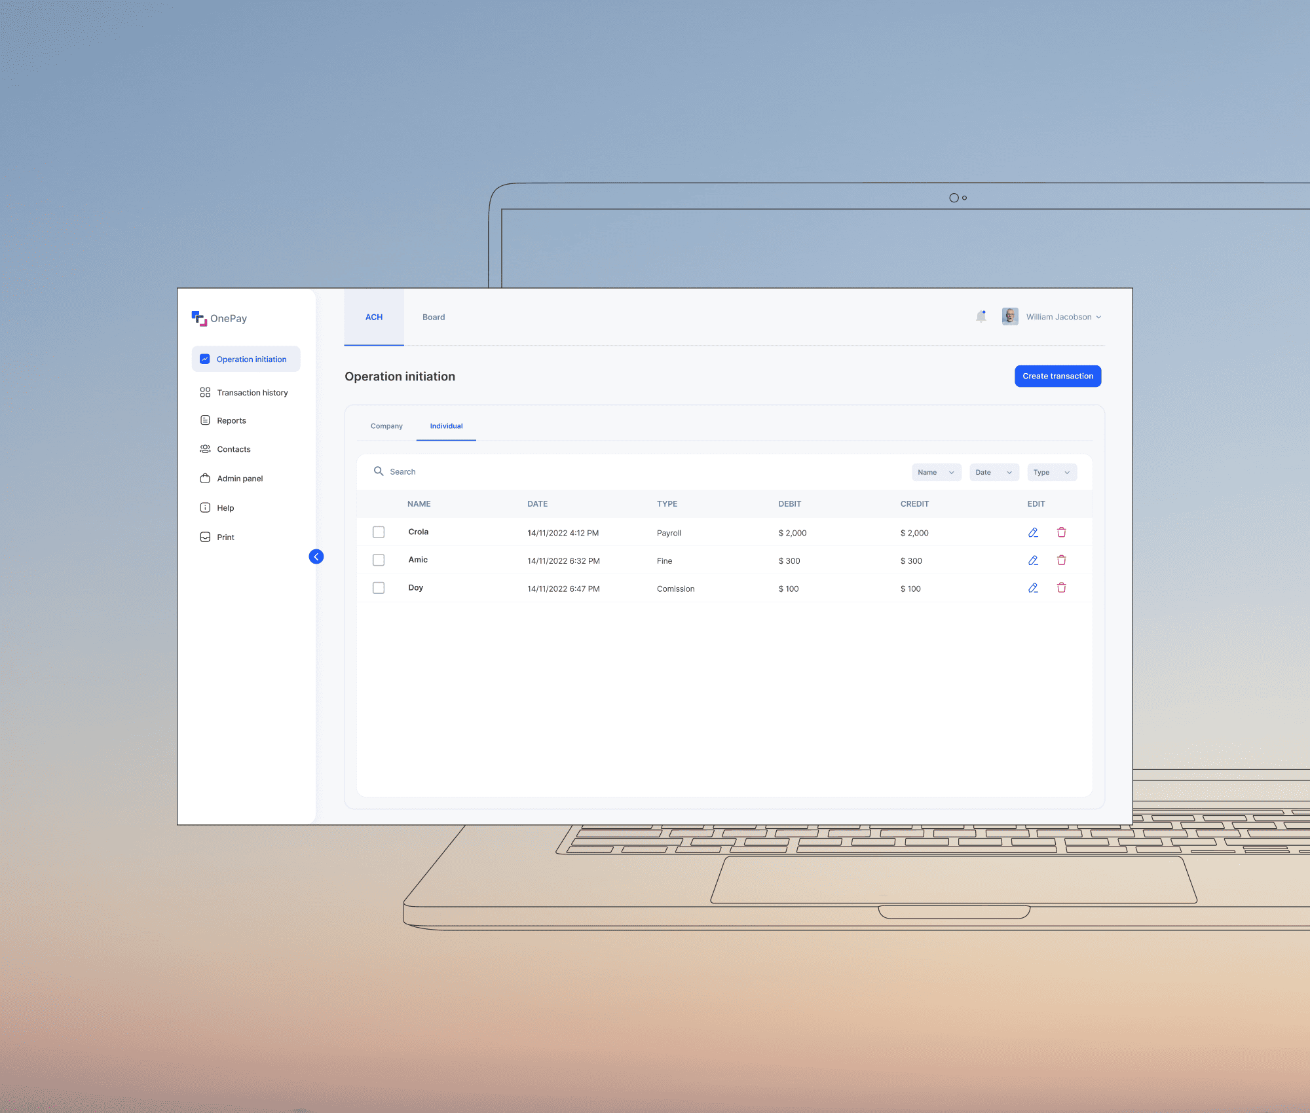The width and height of the screenshot is (1310, 1113).
Task: Collapse the sidebar with blue arrow button
Action: [x=316, y=556]
